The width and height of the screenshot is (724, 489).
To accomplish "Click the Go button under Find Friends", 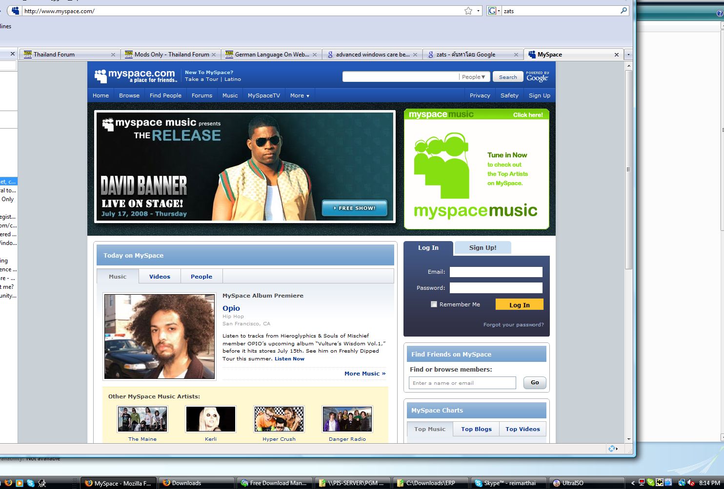I will [535, 383].
